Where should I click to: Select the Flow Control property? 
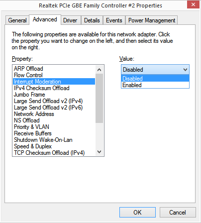54,75
